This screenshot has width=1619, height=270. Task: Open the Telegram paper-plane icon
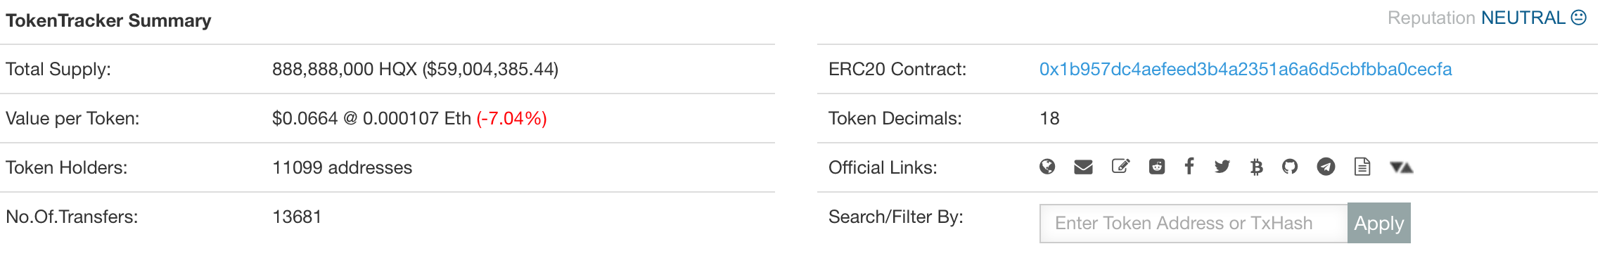click(1326, 167)
